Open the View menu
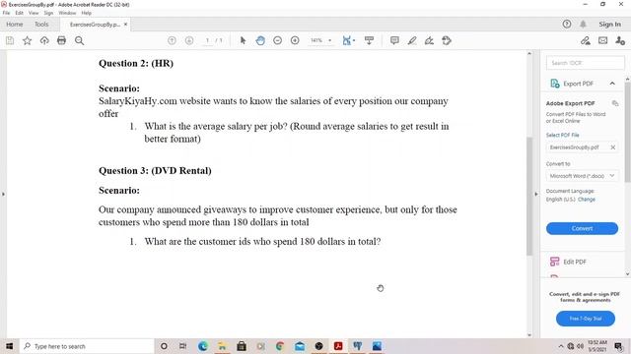Screen dimensions: 631x354 point(34,13)
